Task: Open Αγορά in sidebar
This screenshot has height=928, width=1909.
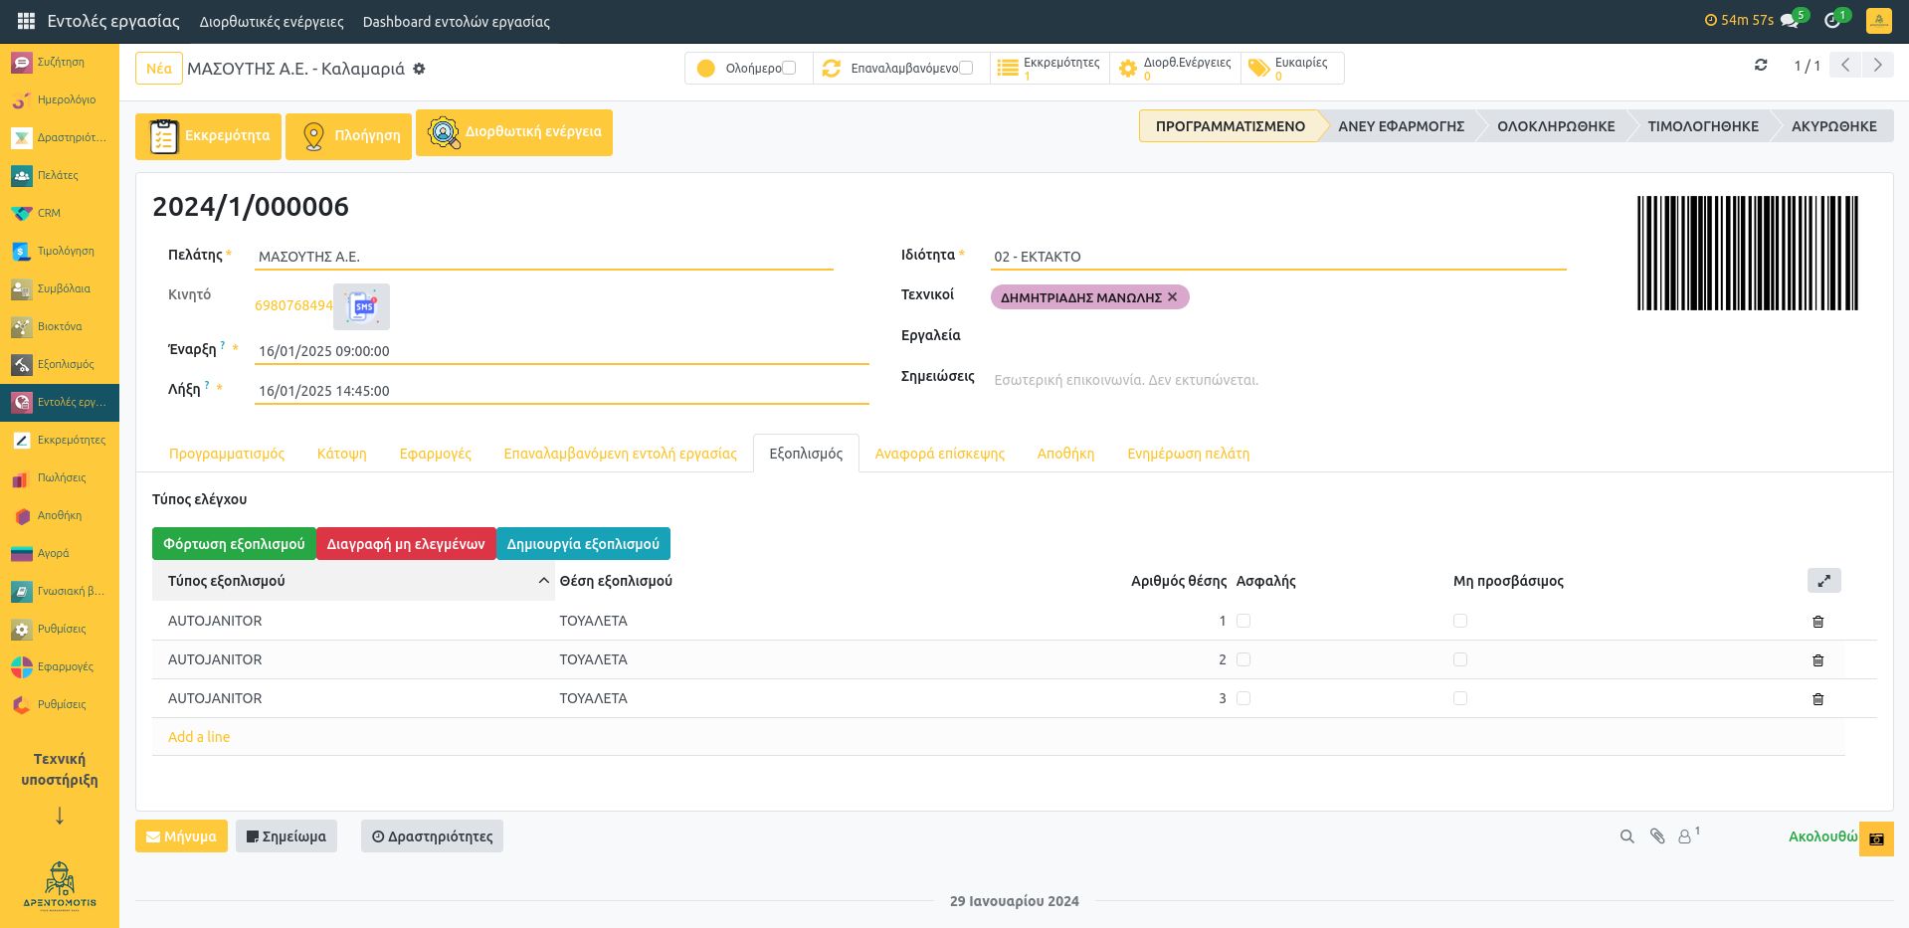Action: pyautogui.click(x=60, y=553)
